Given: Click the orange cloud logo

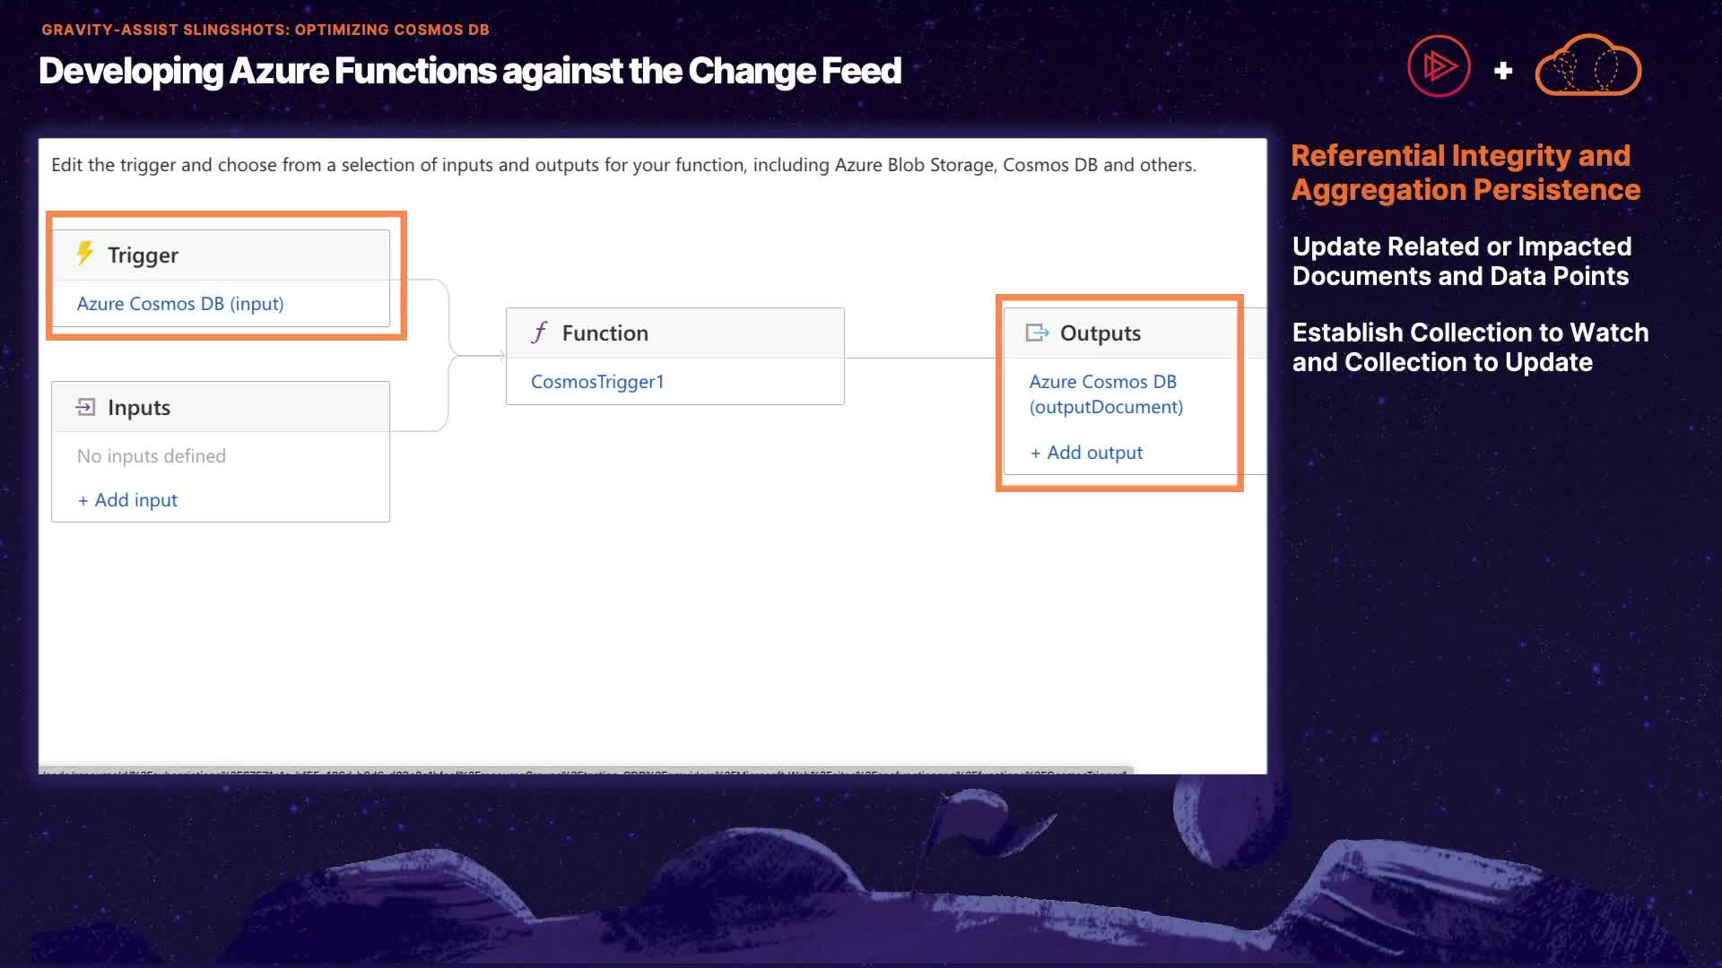Looking at the screenshot, I should (x=1587, y=66).
